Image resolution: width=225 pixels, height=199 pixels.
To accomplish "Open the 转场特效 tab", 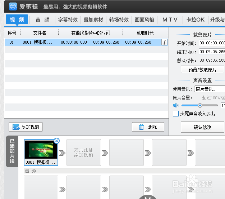I will coord(119,19).
